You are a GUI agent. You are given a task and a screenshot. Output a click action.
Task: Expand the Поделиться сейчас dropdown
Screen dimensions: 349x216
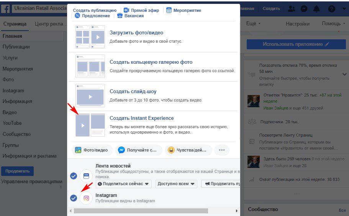pos(124,184)
